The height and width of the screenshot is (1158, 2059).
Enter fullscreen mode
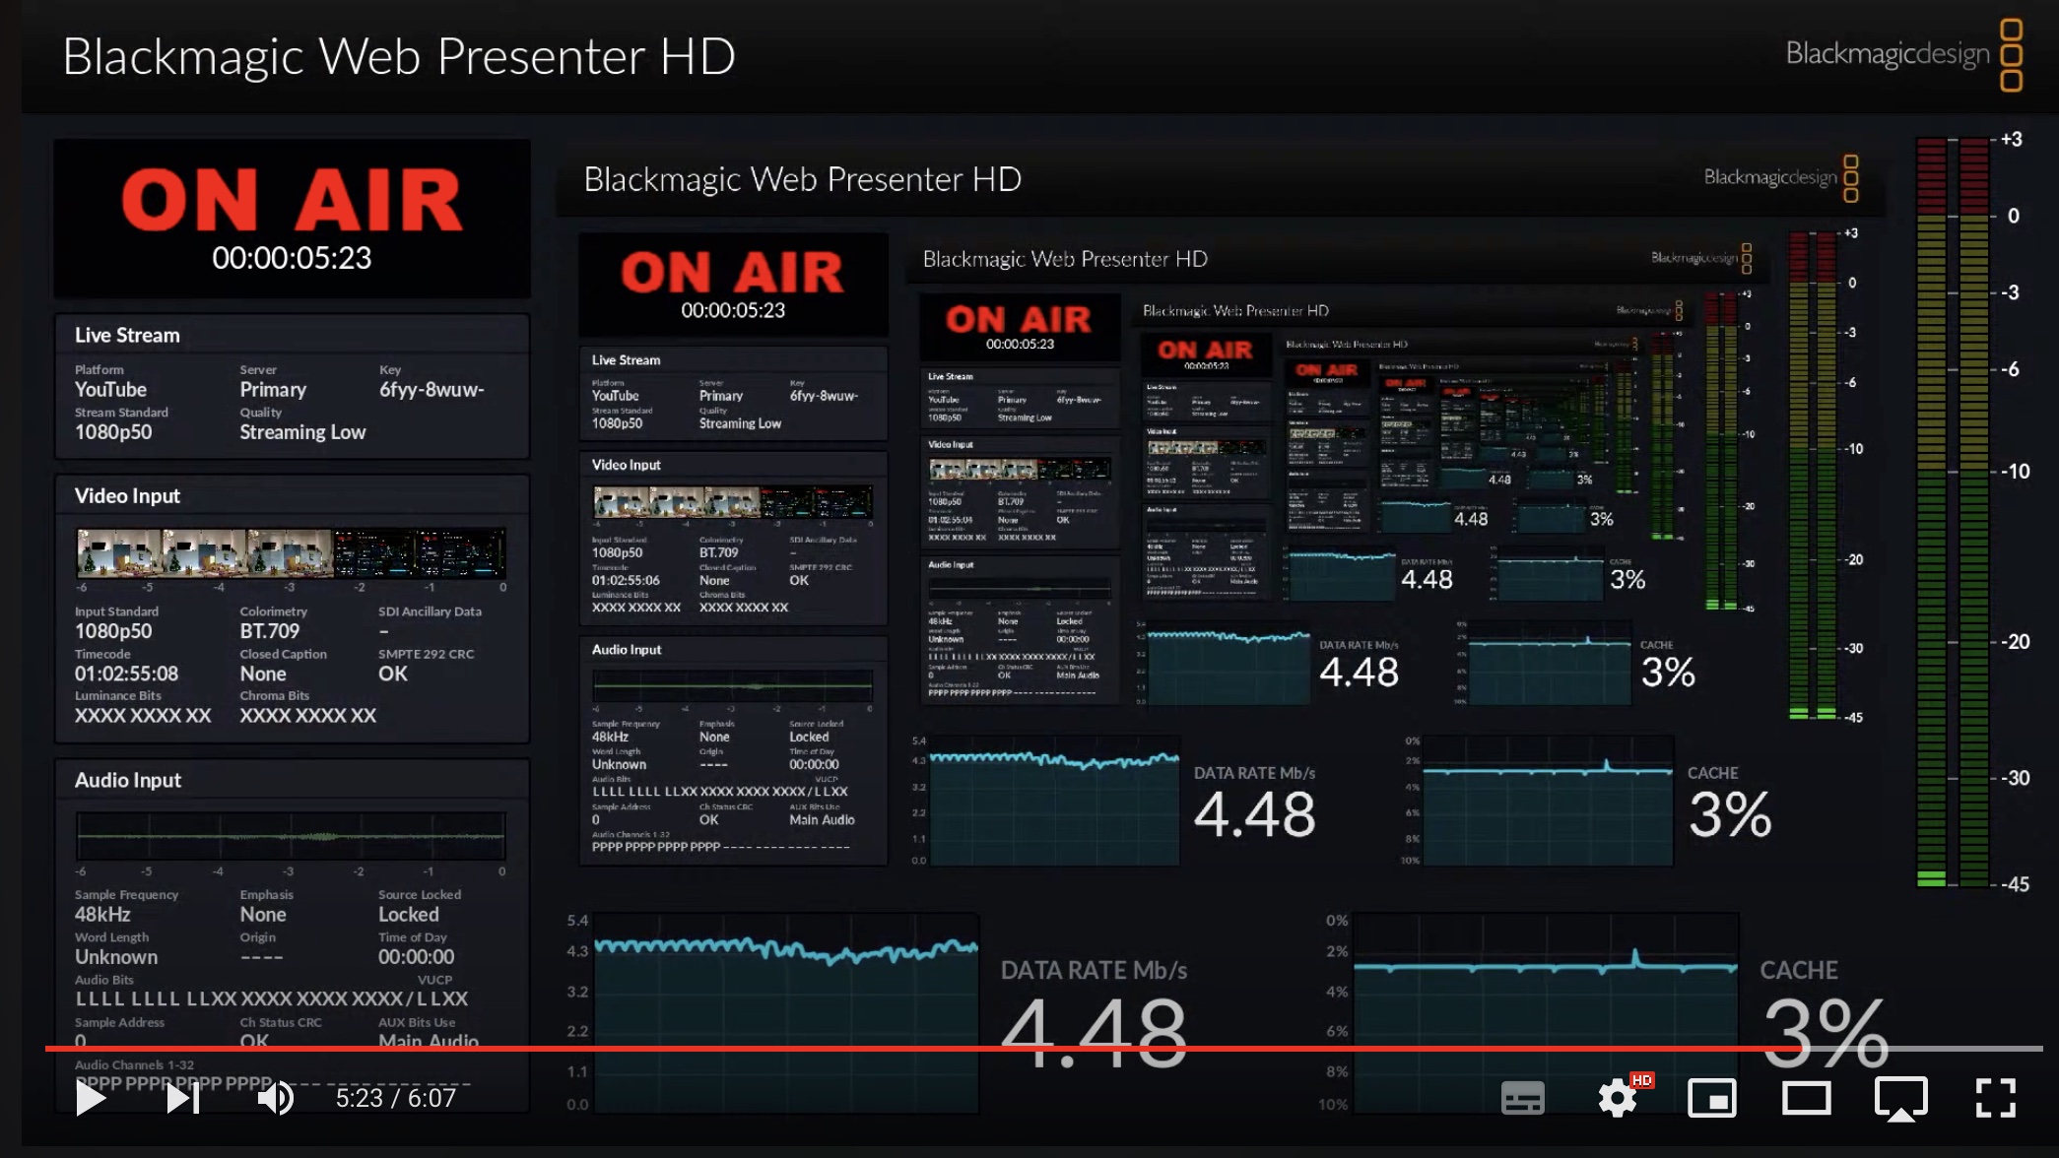pos(1996,1098)
